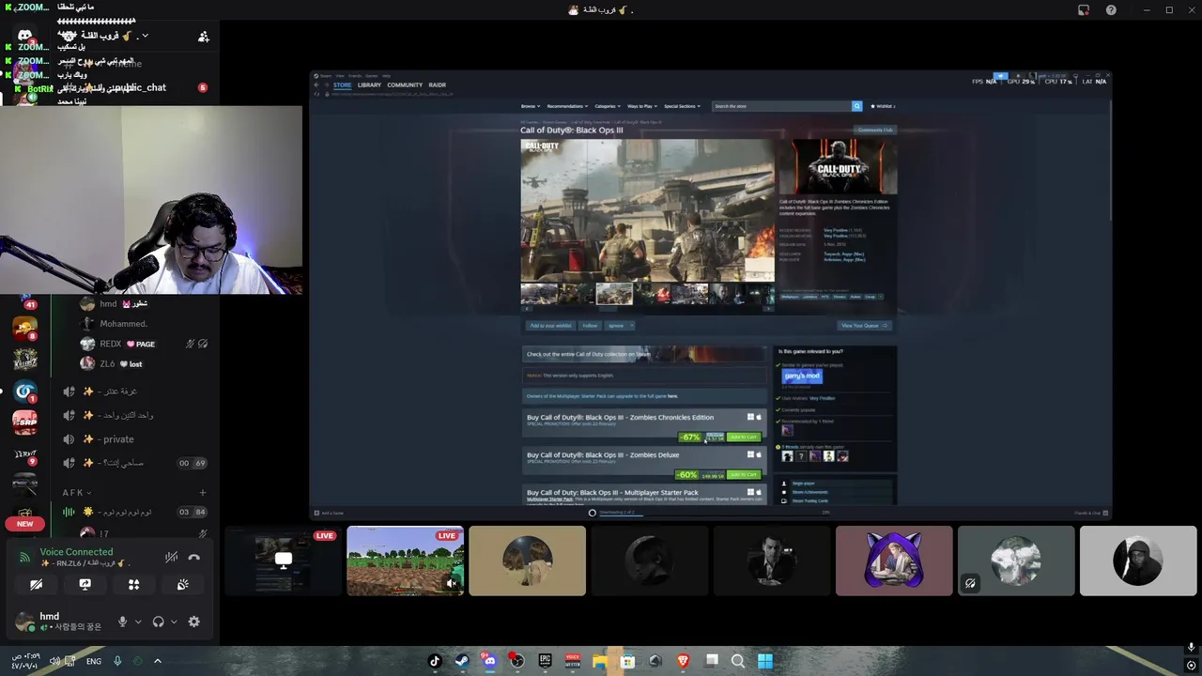Open the soundboard button in voice panel
The image size is (1202, 676).
pyautogui.click(x=182, y=584)
